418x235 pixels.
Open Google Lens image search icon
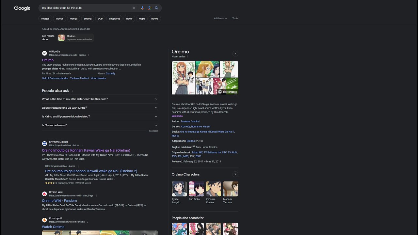[x=149, y=8]
